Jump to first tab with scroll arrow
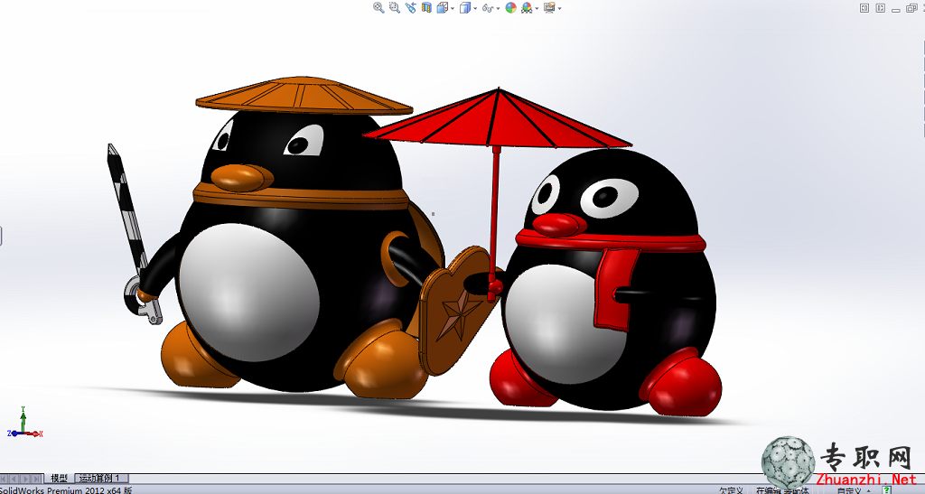This screenshot has width=925, height=494. [x=5, y=479]
